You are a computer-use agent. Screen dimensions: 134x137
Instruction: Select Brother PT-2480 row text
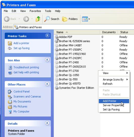[69, 62]
